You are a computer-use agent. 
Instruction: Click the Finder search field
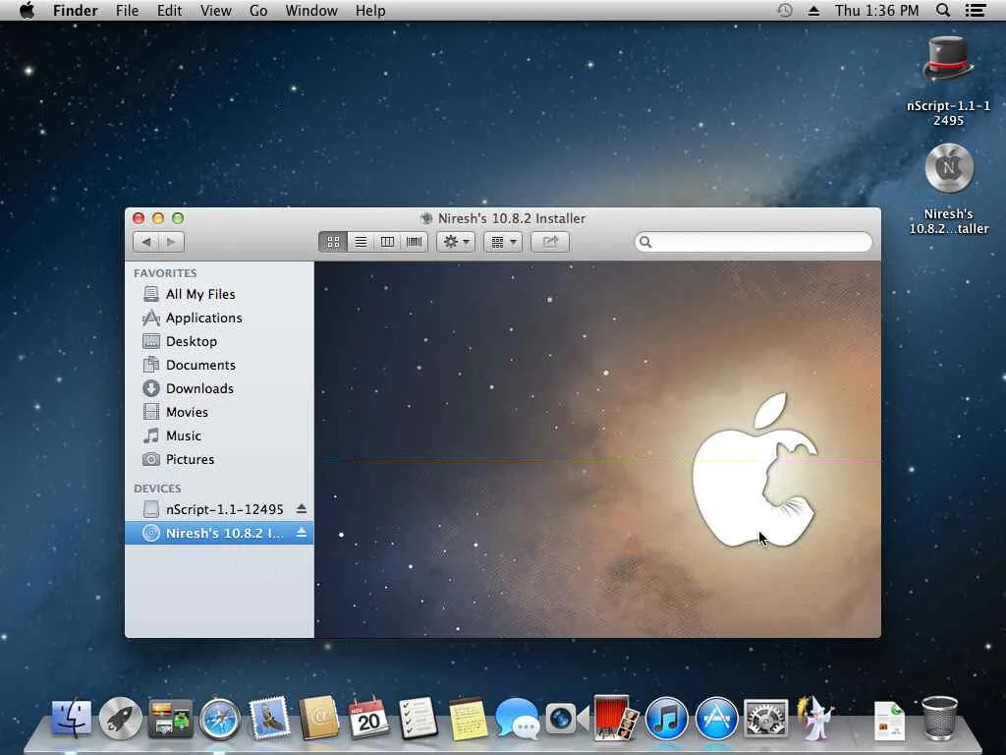[754, 242]
